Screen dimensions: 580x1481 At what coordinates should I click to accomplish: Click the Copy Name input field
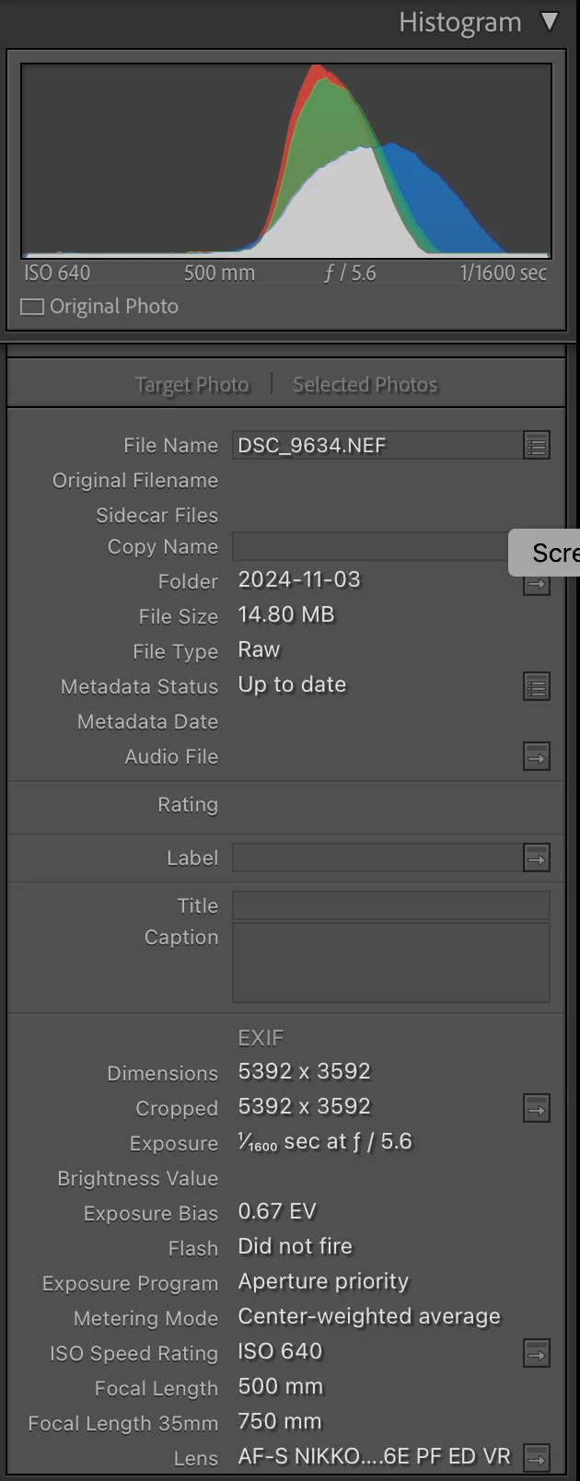point(370,546)
